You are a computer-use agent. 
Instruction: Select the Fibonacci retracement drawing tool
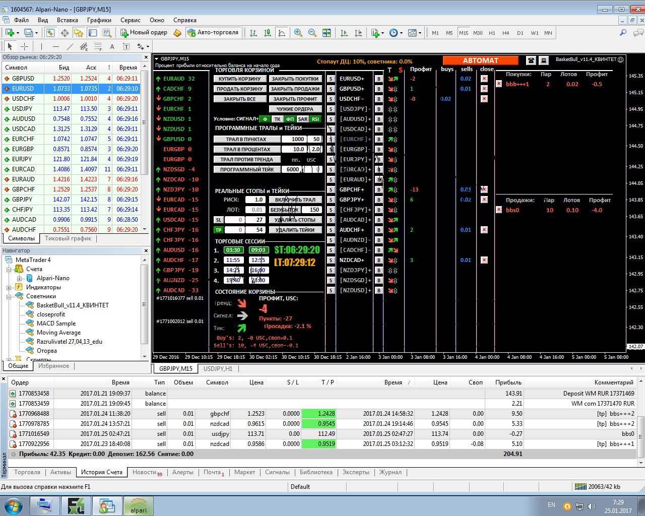[x=98, y=46]
